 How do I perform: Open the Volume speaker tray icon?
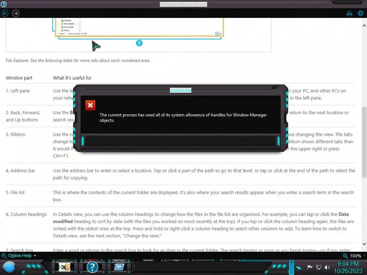[x=327, y=267]
